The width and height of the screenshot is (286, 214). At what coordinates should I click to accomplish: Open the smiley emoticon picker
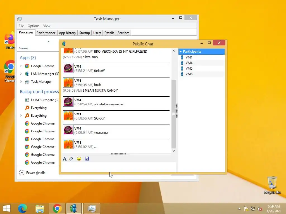79,159
